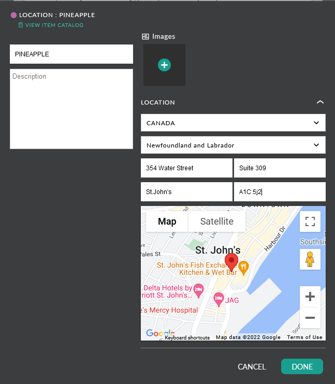The image size is (335, 384).
Task: Switch the map to Map view
Action: 167,221
